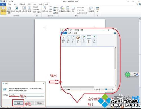Expand Paint Image (图像) dropdown
The image size is (141, 109).
pyautogui.click(x=68, y=39)
